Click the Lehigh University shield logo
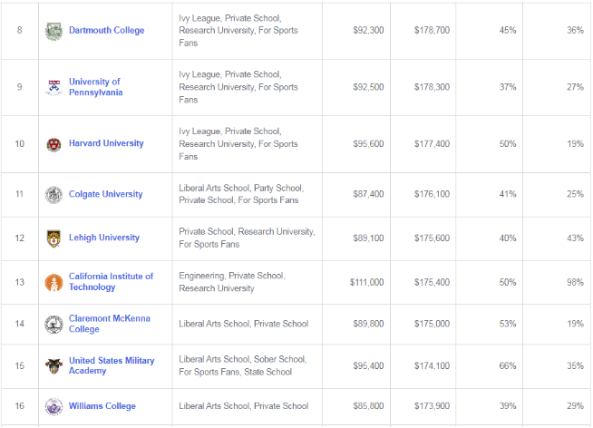 53,238
